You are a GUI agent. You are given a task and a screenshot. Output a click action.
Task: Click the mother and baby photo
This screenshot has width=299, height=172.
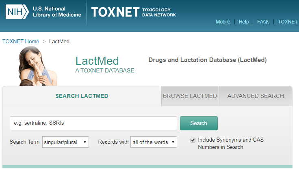point(37,66)
